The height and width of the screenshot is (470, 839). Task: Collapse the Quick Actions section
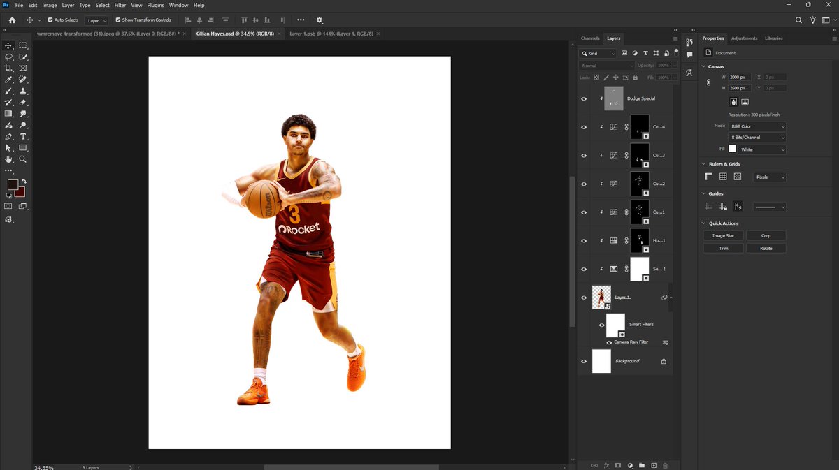pos(703,223)
